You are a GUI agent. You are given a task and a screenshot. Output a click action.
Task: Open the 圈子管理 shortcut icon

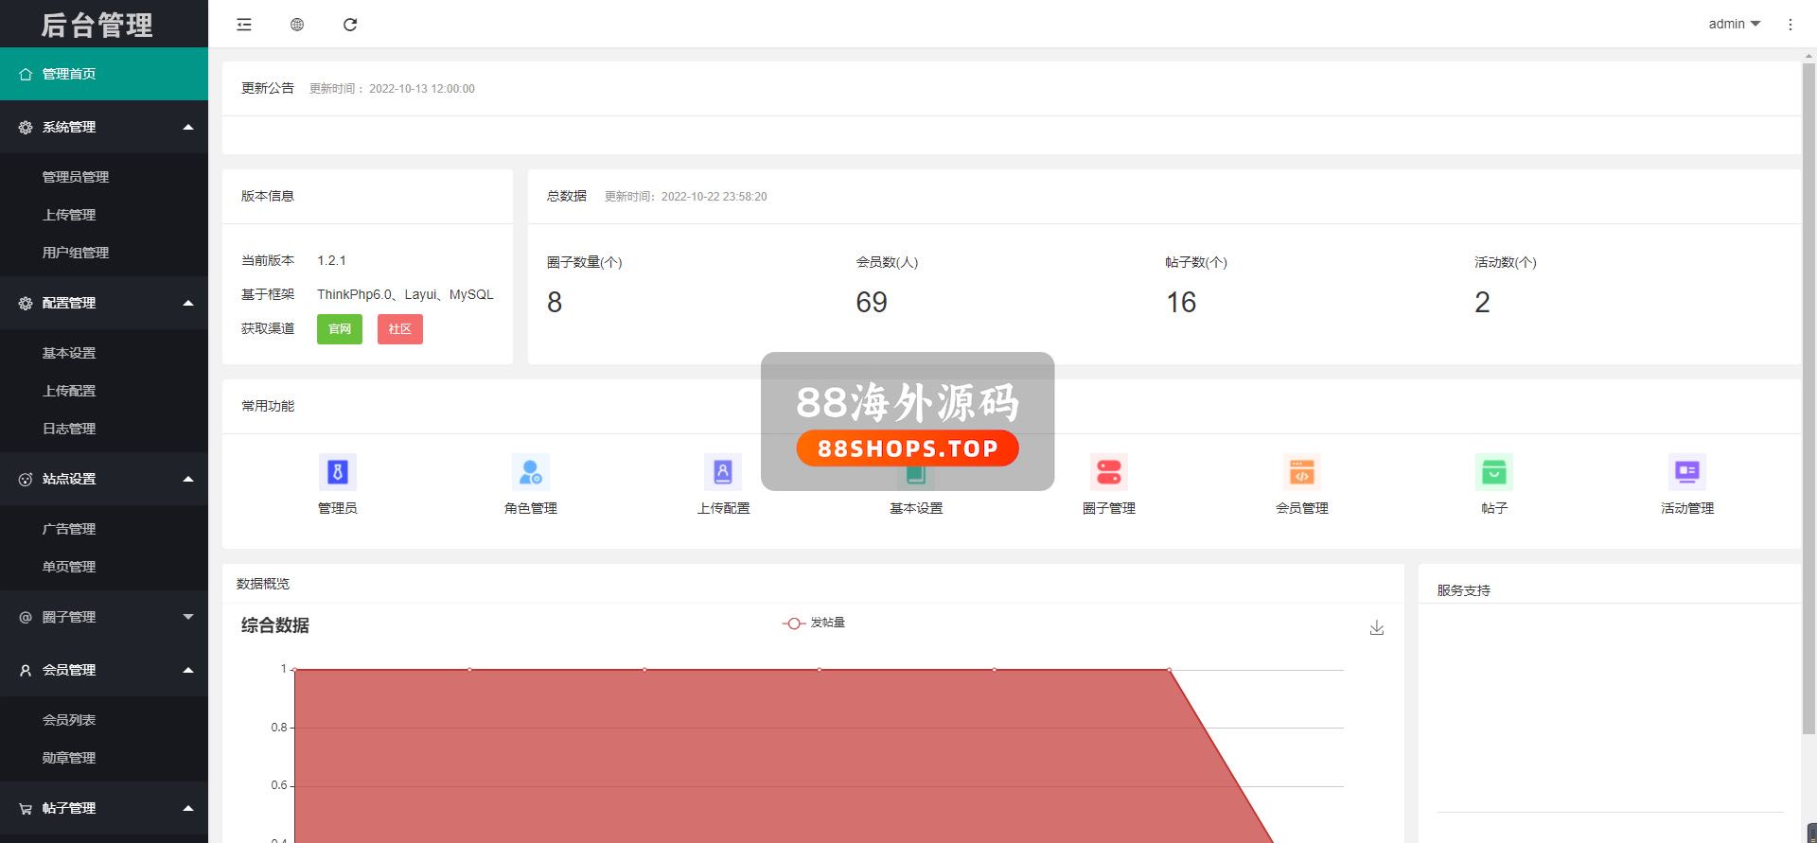coord(1108,471)
